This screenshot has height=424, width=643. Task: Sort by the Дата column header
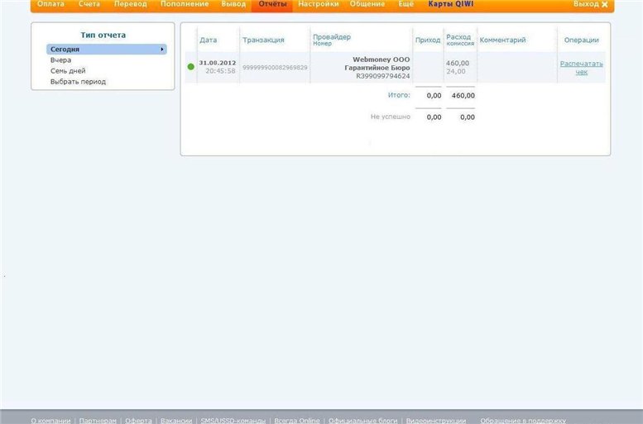point(209,40)
